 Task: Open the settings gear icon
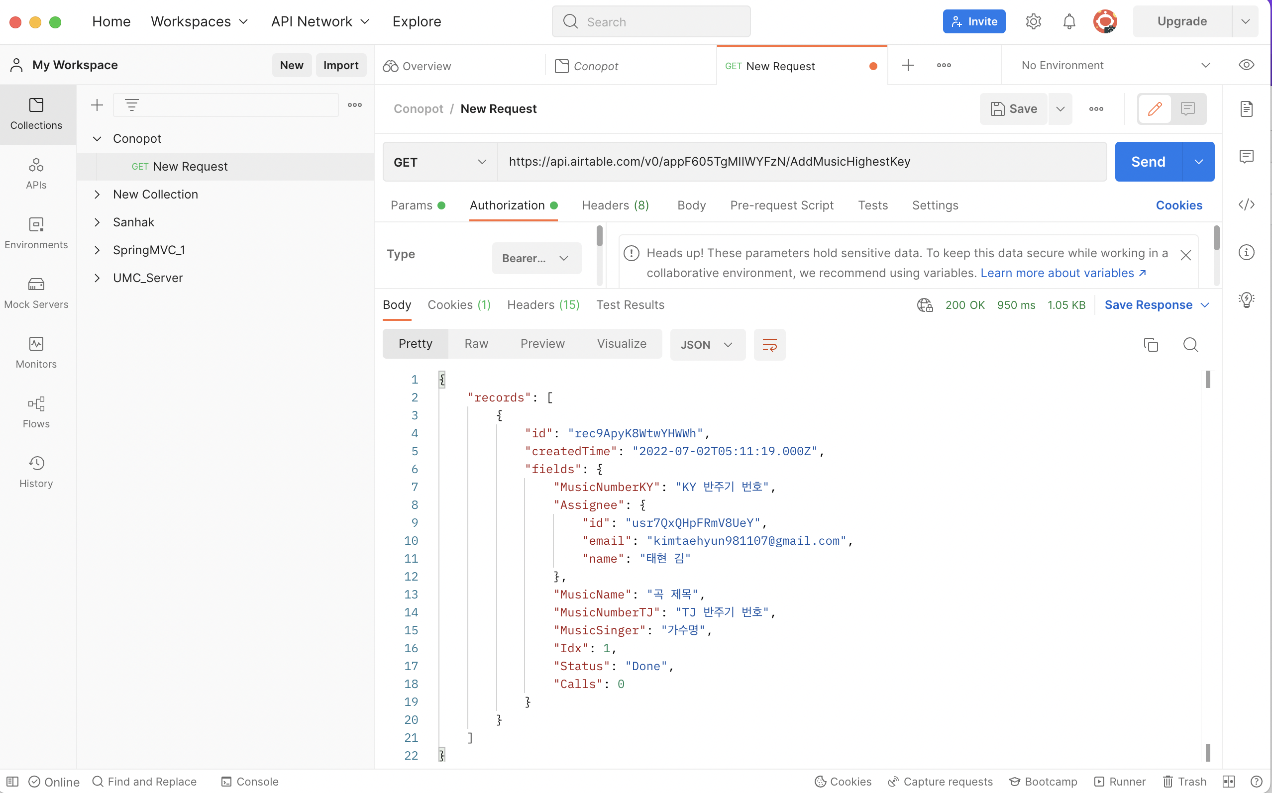point(1033,21)
